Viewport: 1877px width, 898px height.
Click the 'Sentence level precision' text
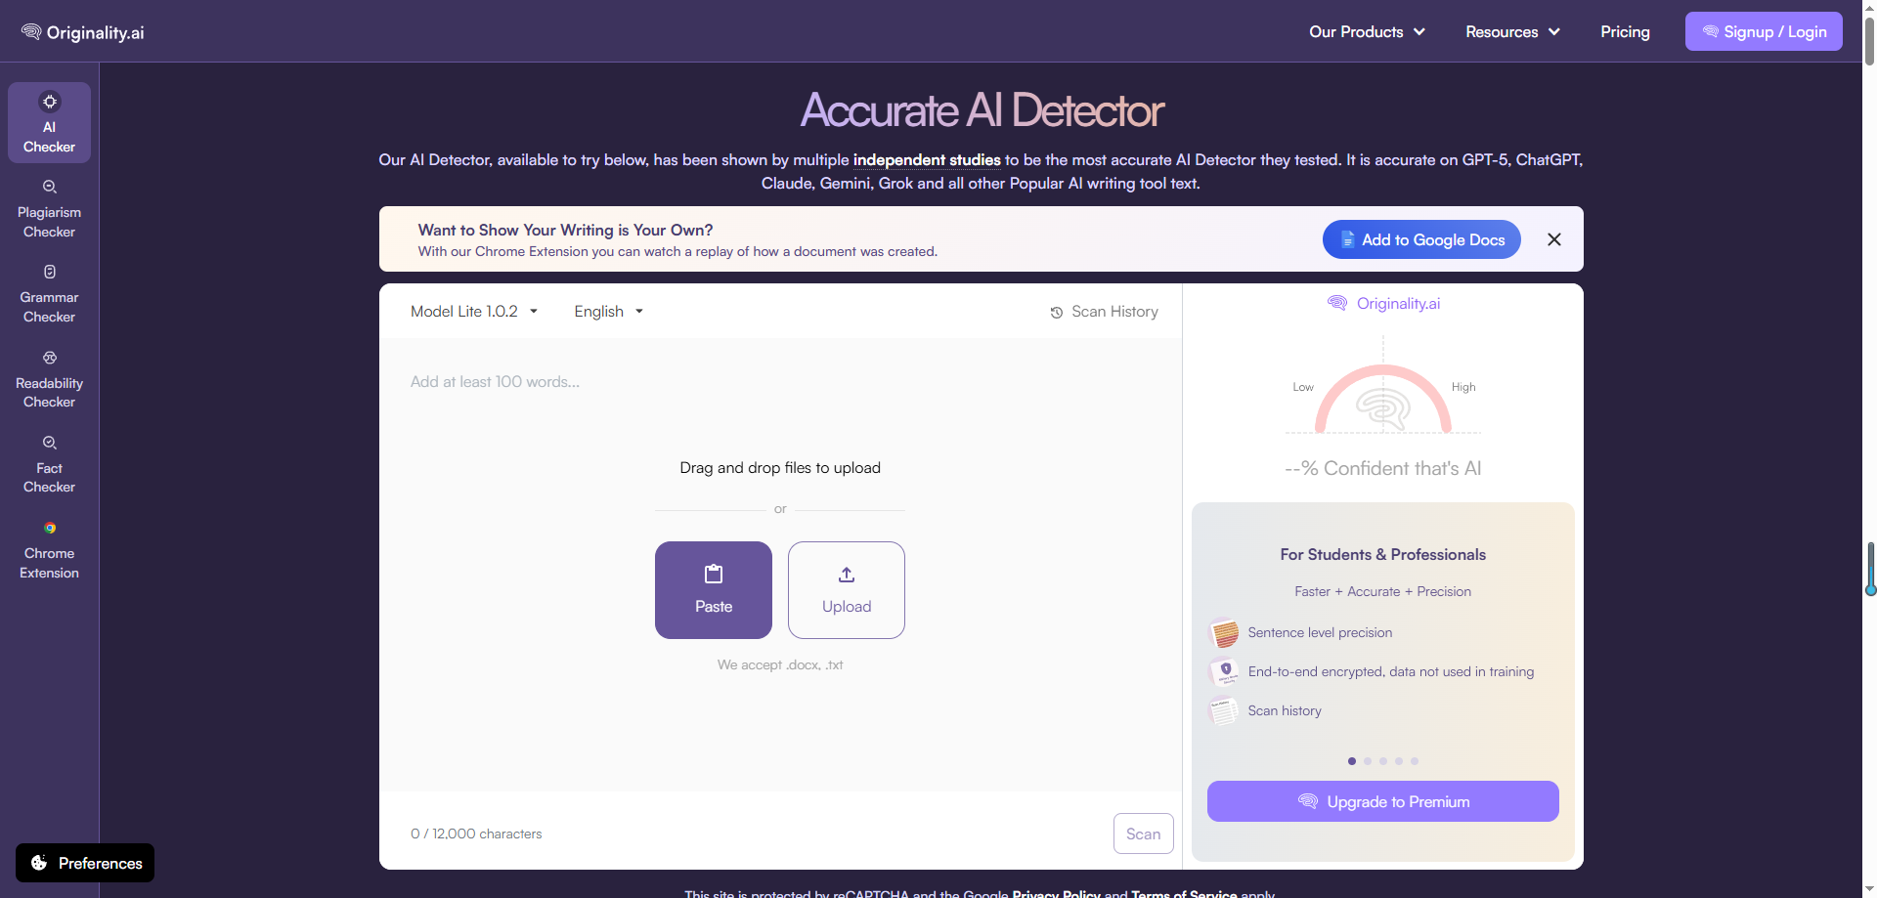1320,632
